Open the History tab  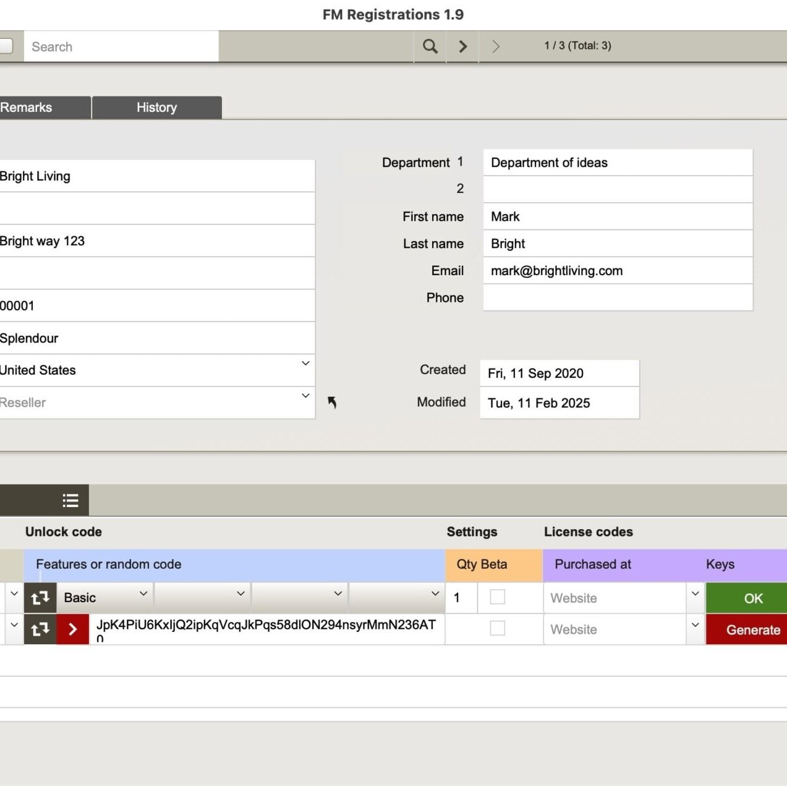(x=156, y=108)
